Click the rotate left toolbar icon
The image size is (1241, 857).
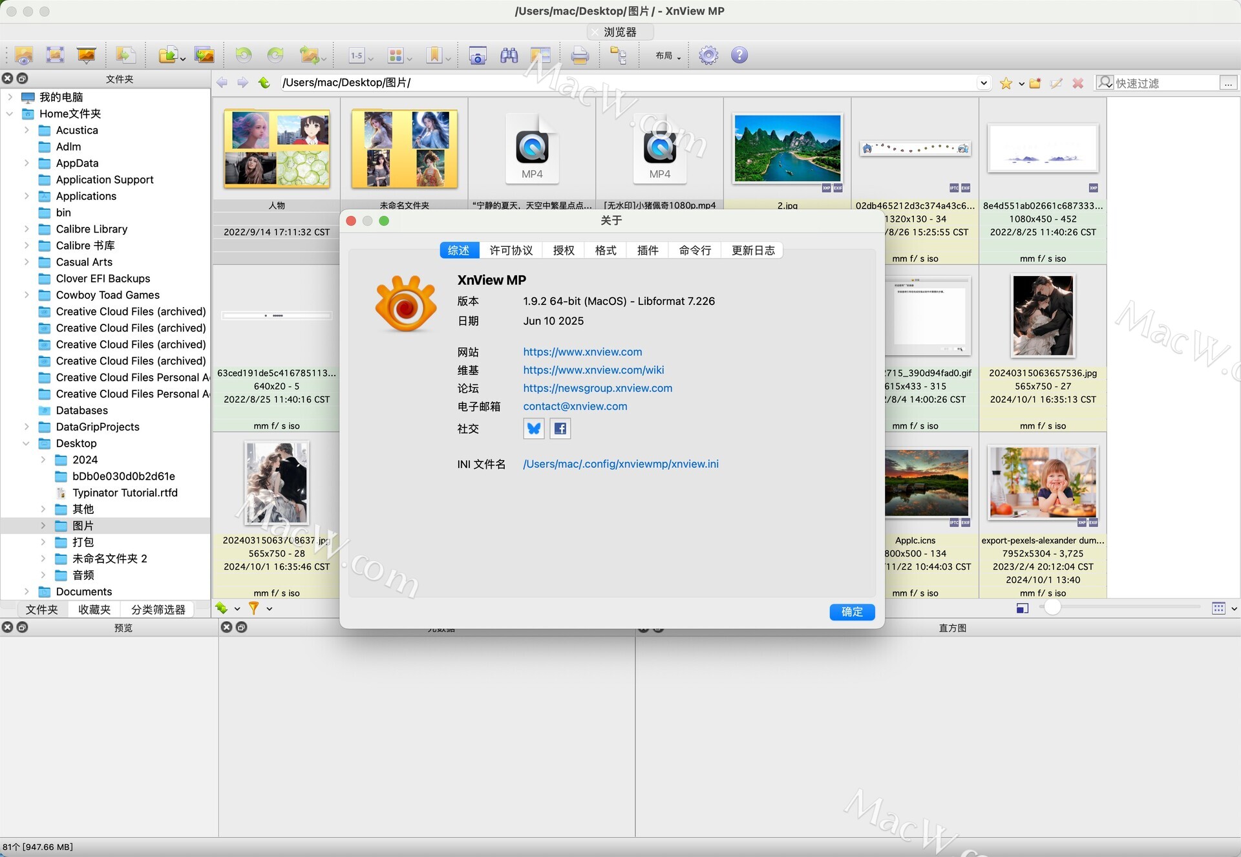[x=243, y=56]
